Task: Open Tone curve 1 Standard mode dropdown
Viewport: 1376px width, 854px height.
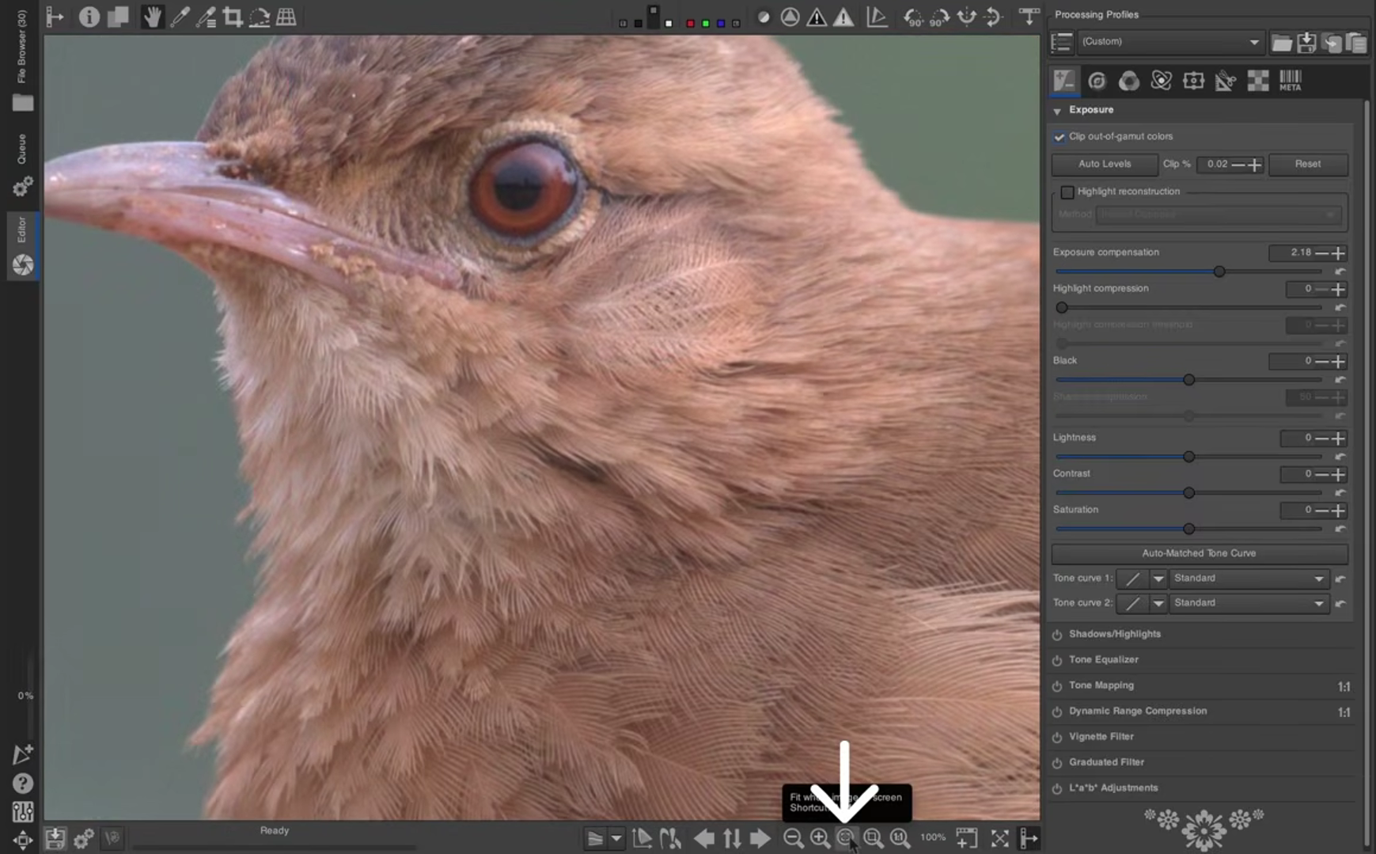Action: pos(1249,579)
